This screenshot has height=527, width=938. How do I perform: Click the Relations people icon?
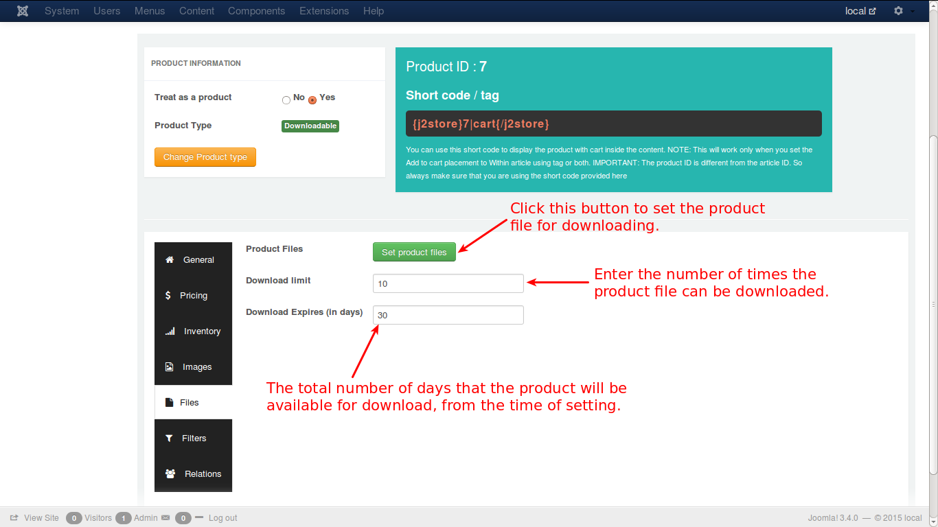pyautogui.click(x=170, y=474)
